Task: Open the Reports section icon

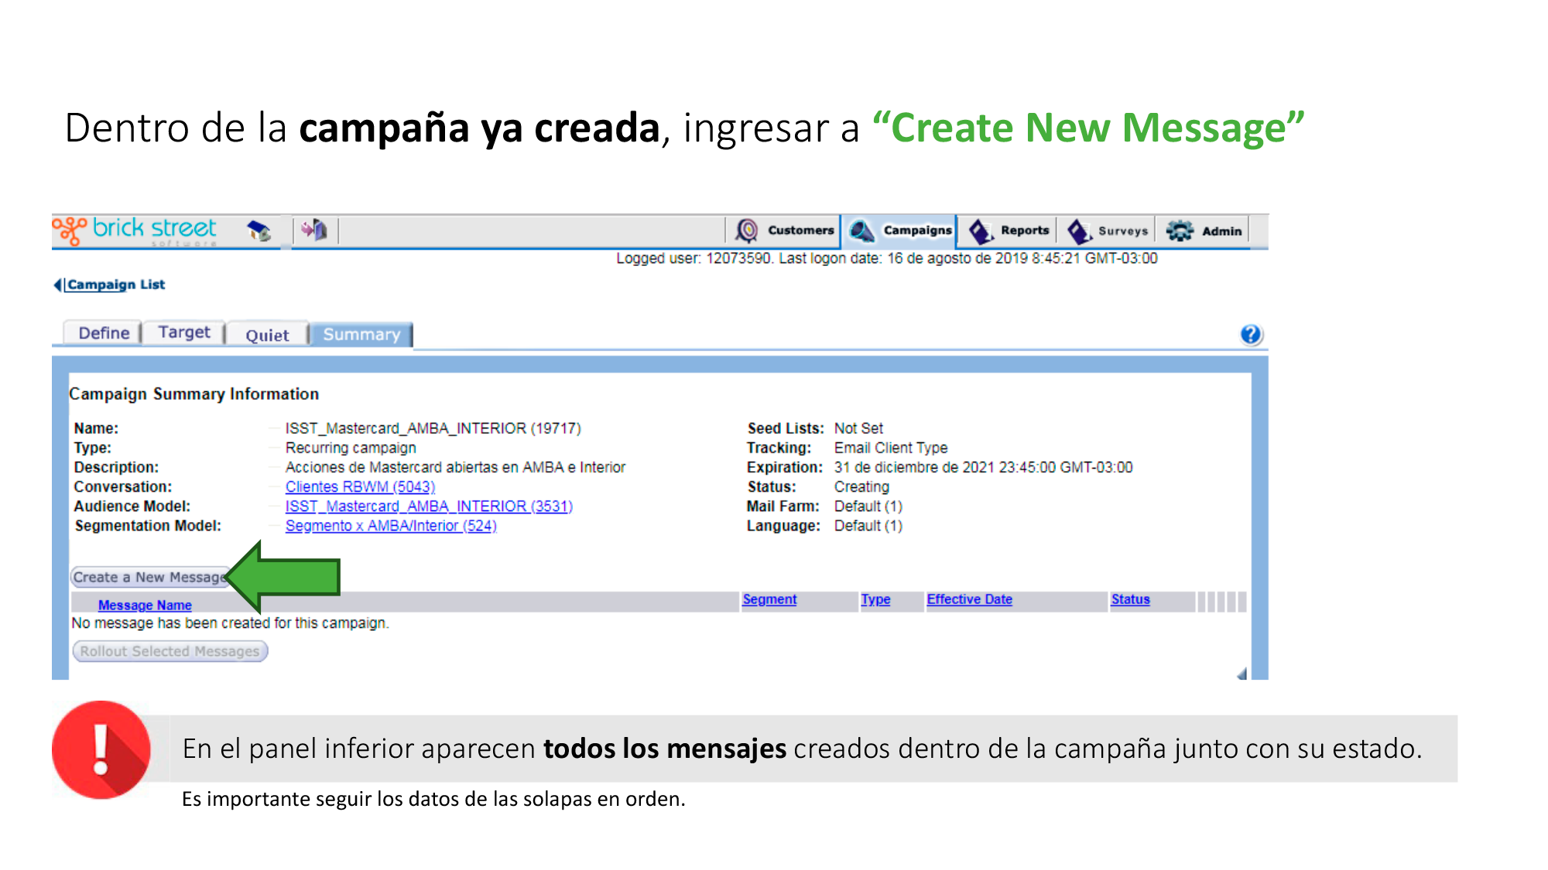Action: [x=981, y=230]
